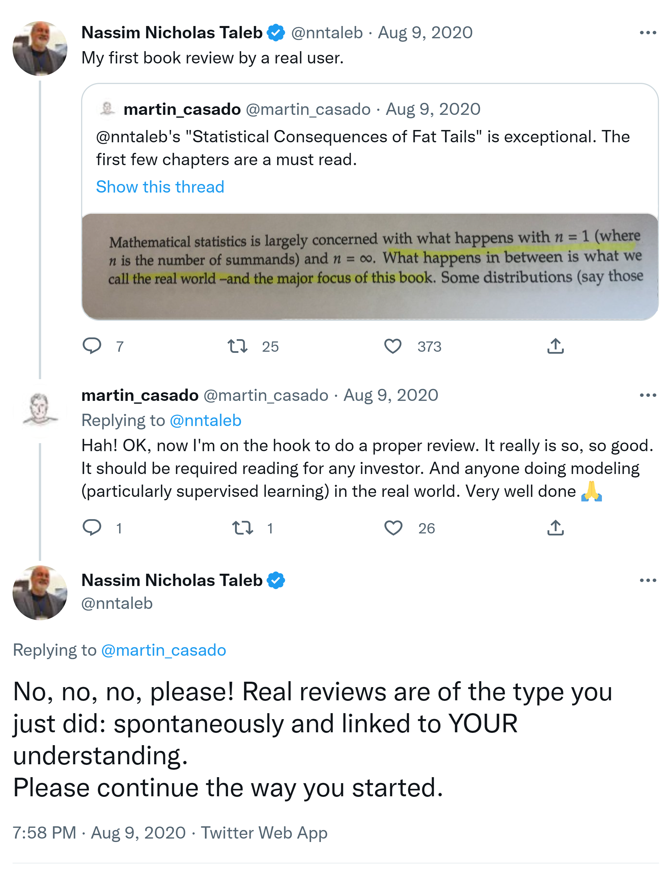Open Taleb's profile from bottom tweet name
669x880 pixels.
pyautogui.click(x=172, y=580)
